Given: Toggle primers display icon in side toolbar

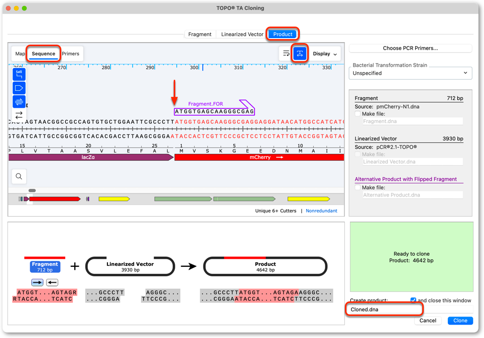Looking at the screenshot, I should coord(19,101).
